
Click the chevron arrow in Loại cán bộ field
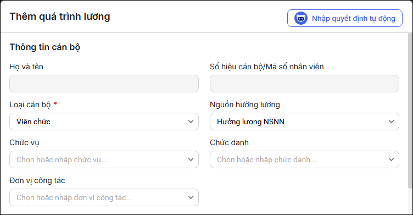pos(191,122)
